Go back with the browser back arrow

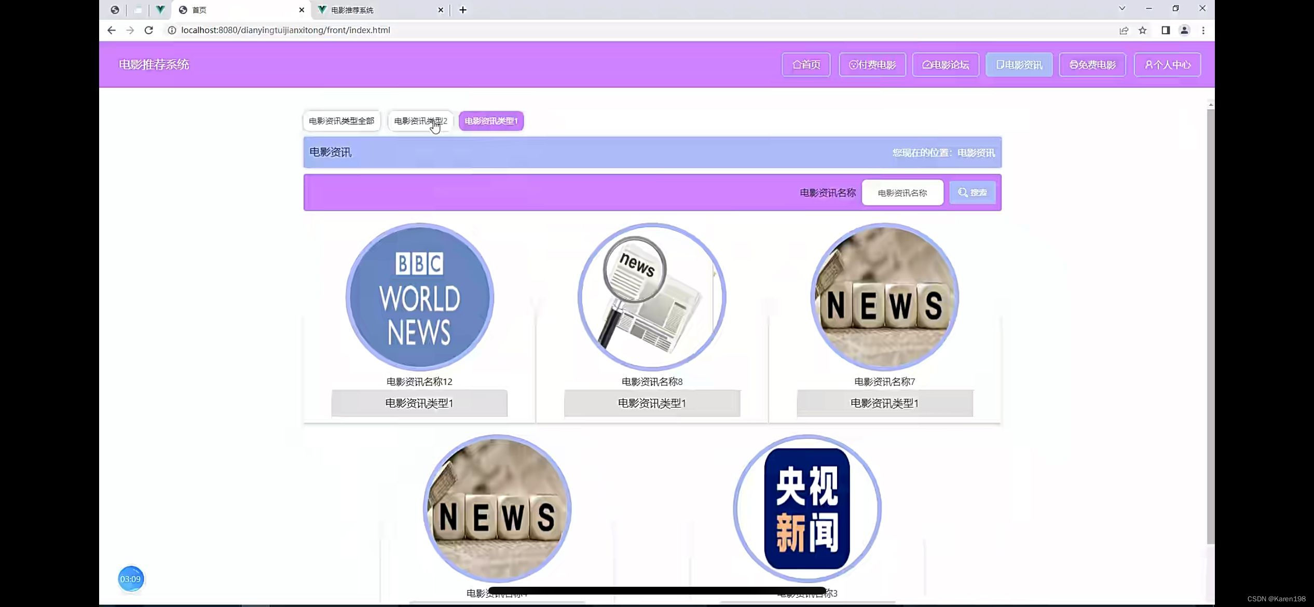pos(111,30)
